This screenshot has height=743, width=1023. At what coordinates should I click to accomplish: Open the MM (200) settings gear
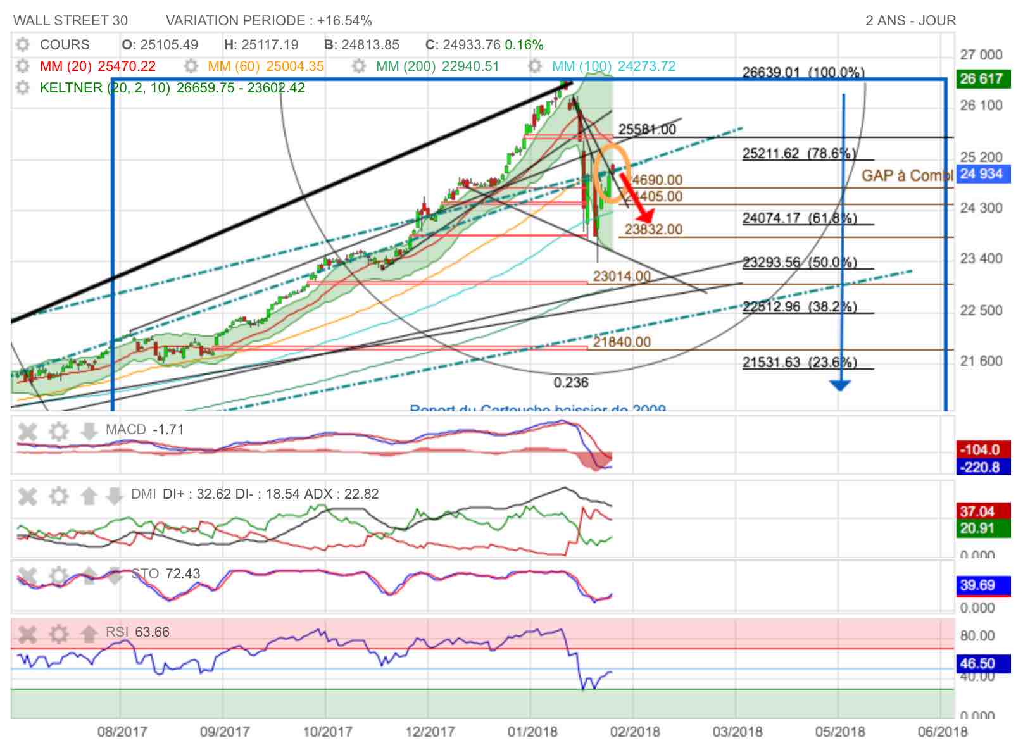click(358, 66)
